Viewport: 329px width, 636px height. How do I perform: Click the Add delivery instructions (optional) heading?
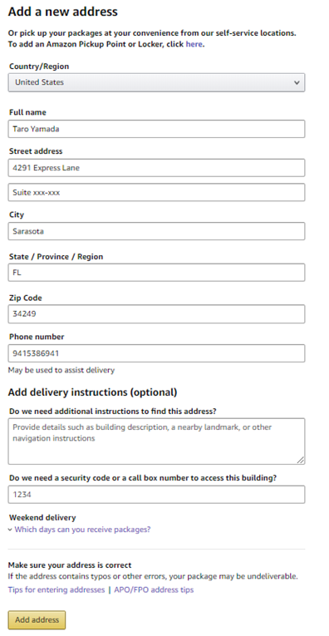93,392
